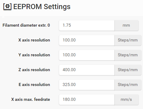143x109 pixels.
Task: Click the Steps/mm unit beside X axis resolution
Action: coord(128,40)
